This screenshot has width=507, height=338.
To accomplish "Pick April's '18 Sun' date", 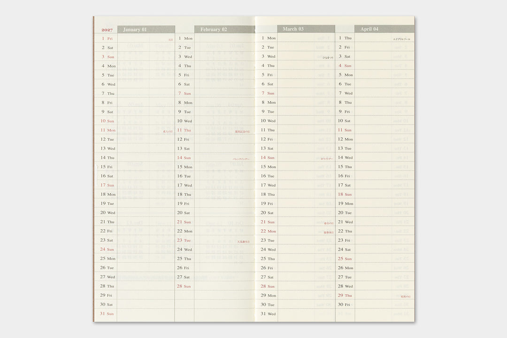I will point(345,194).
